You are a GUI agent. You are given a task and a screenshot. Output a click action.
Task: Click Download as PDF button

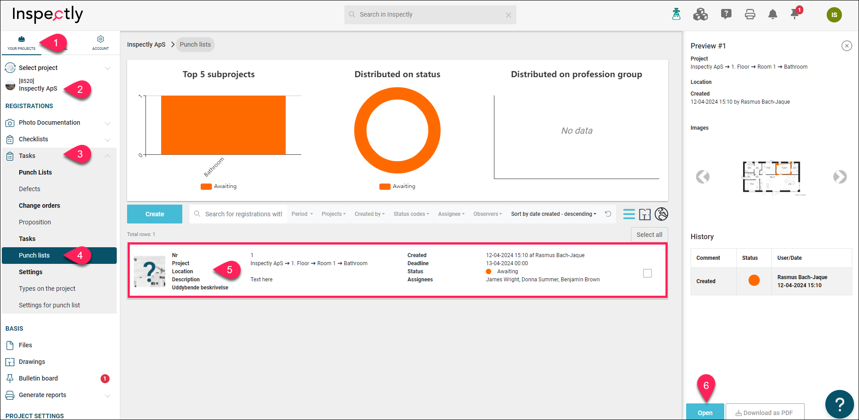[765, 412]
